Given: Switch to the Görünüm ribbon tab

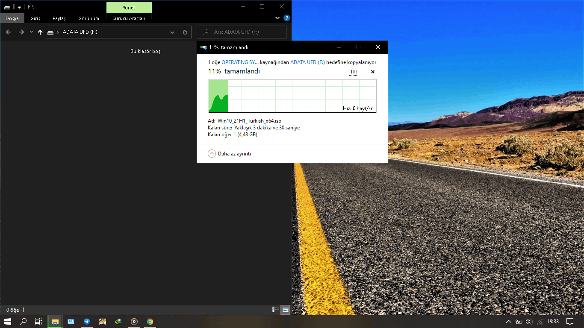Looking at the screenshot, I should pos(88,18).
